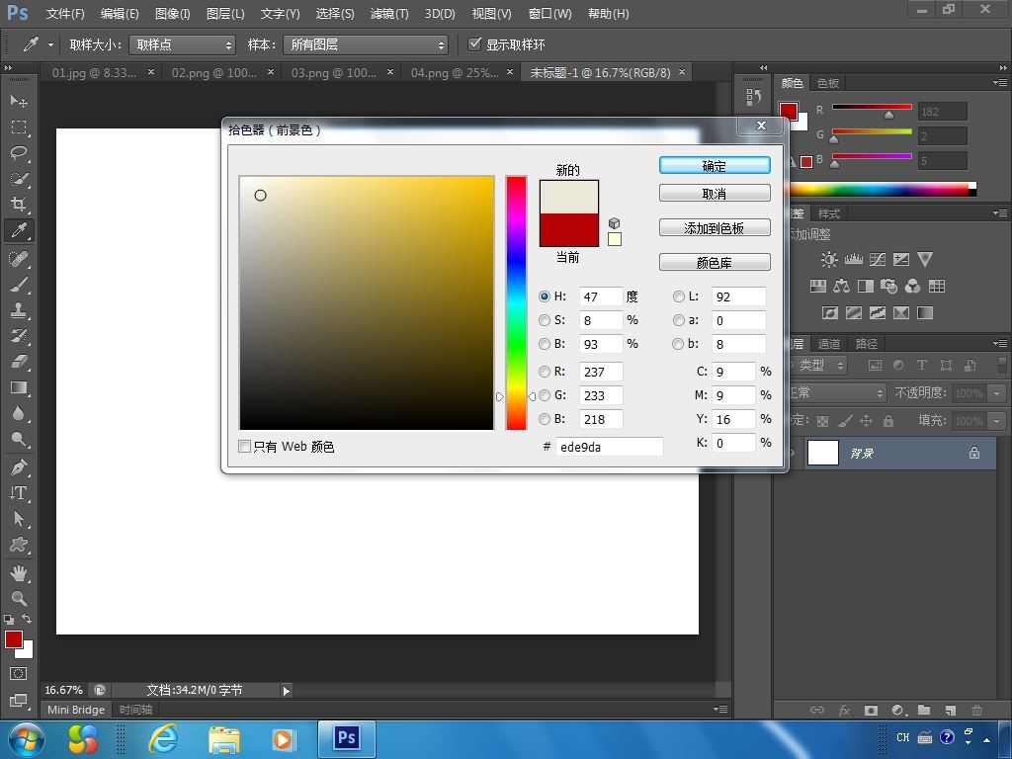Open the Filter (滤镜) menu
This screenshot has width=1012, height=759.
[388, 14]
